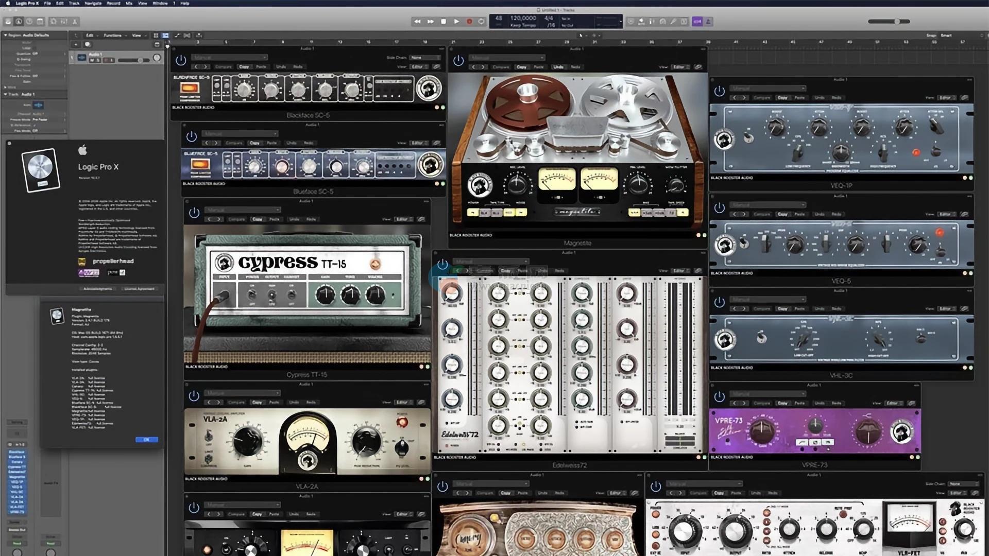
Task: Collapse the Track Audio 1 disclosure triangle
Action: tap(5, 94)
